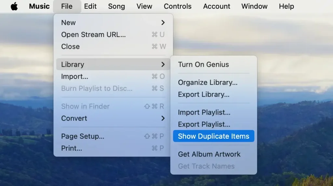Image resolution: width=333 pixels, height=186 pixels.
Task: Open the Account menu
Action: coord(217,6)
